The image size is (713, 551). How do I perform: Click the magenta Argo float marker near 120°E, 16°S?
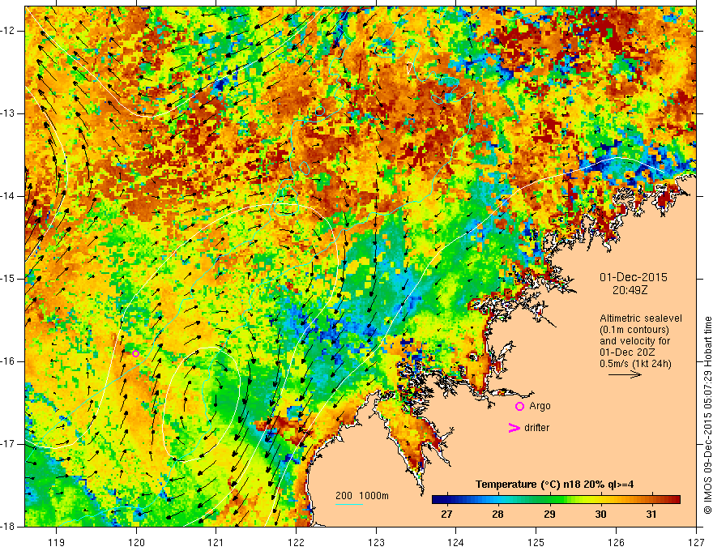tap(135, 353)
